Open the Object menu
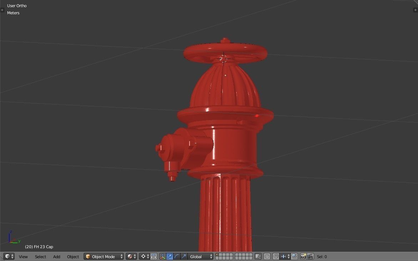The image size is (418, 261). pos(73,256)
